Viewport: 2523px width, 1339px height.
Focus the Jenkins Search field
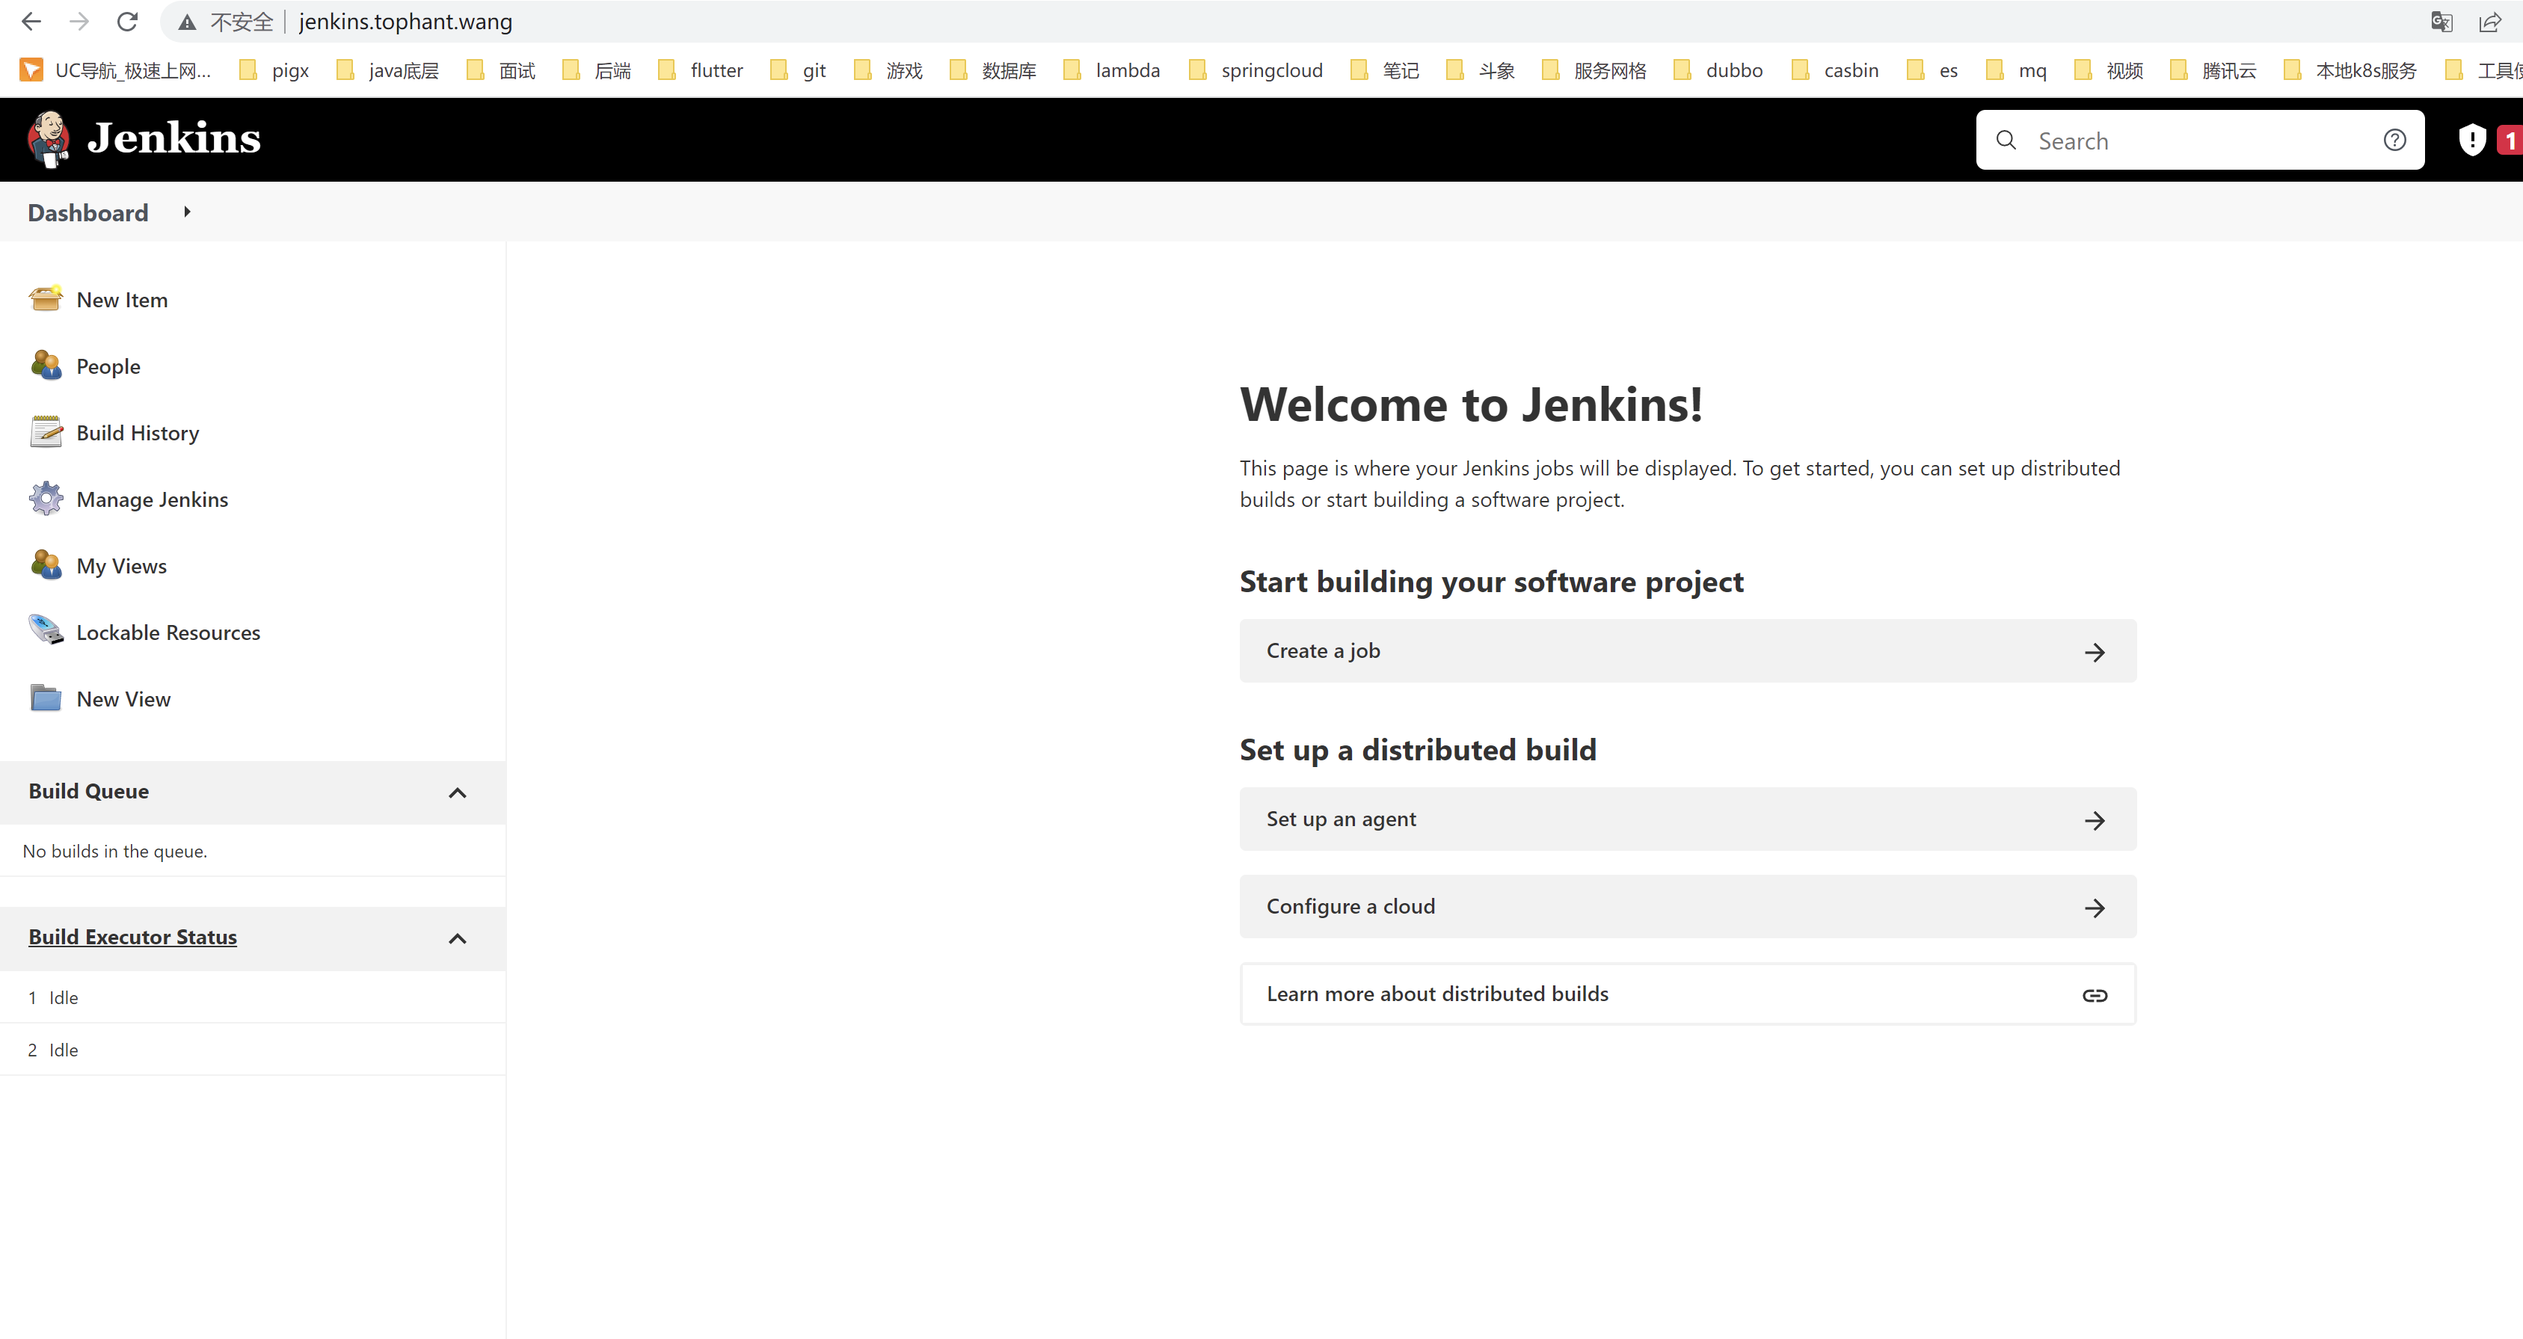coord(2194,141)
